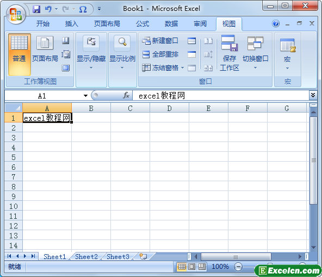
Task: Click the zoom out minus button
Action: [238, 267]
